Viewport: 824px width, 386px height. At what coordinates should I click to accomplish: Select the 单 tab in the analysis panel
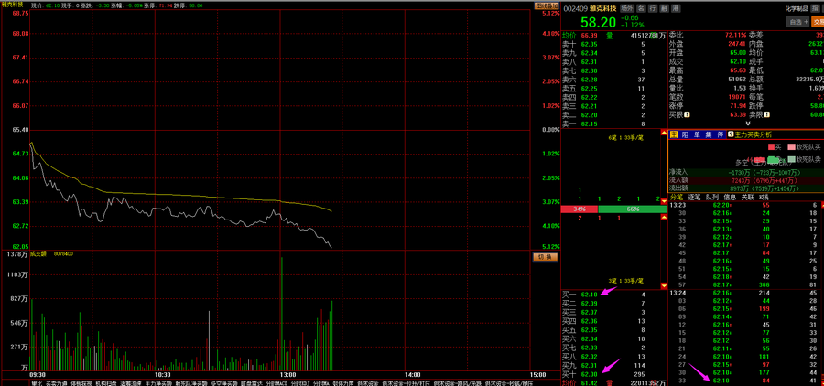(697, 135)
